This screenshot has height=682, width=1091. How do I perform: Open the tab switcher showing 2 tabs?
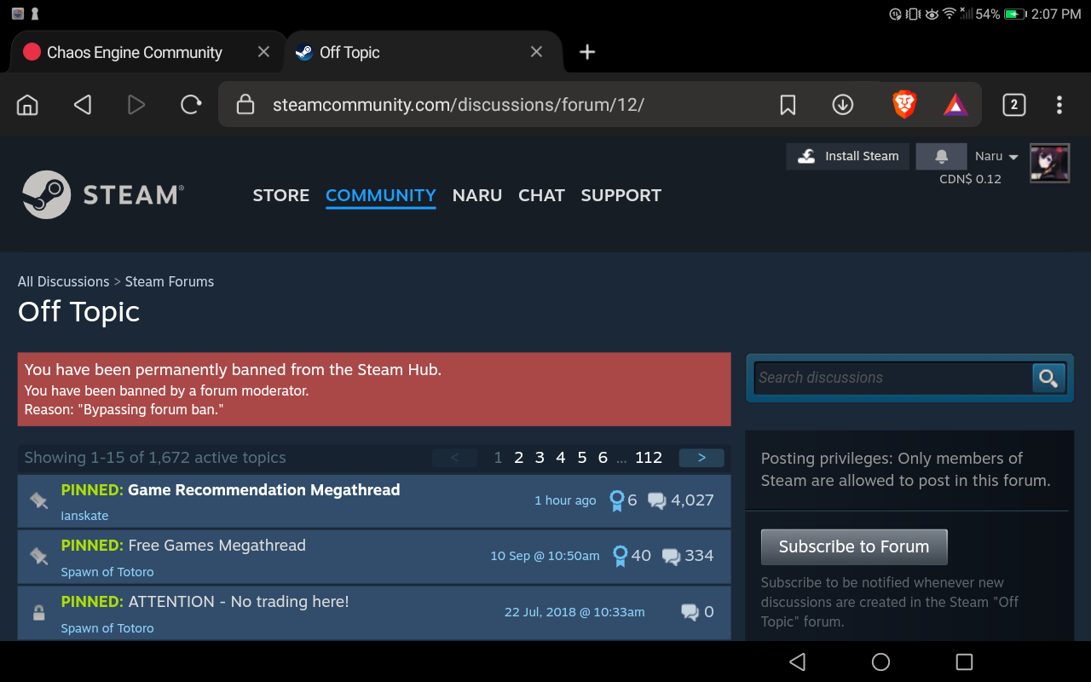pyautogui.click(x=1013, y=105)
